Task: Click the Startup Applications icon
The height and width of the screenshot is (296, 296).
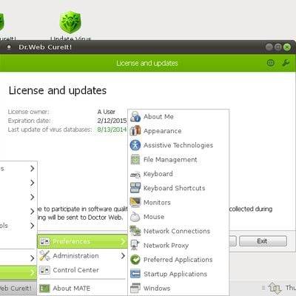Action: point(135,274)
